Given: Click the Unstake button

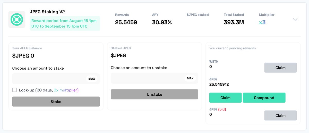Looking at the screenshot, I should [x=154, y=94].
